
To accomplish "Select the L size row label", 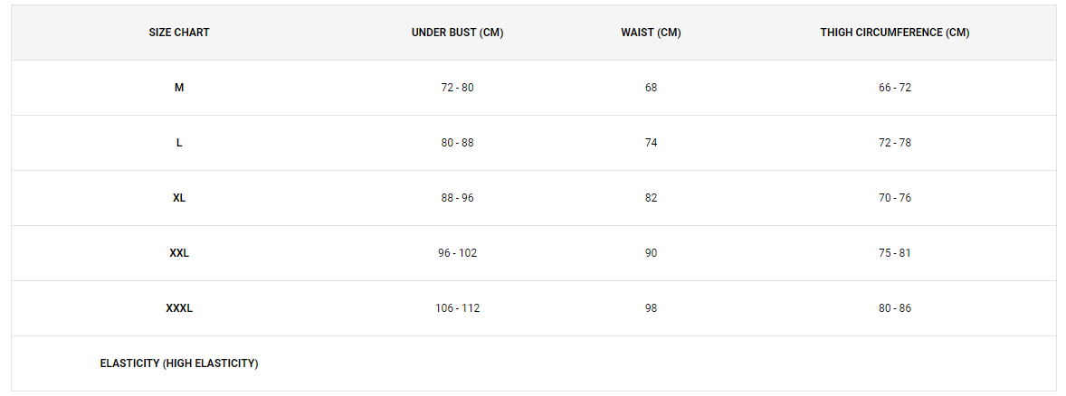I will tap(179, 143).
